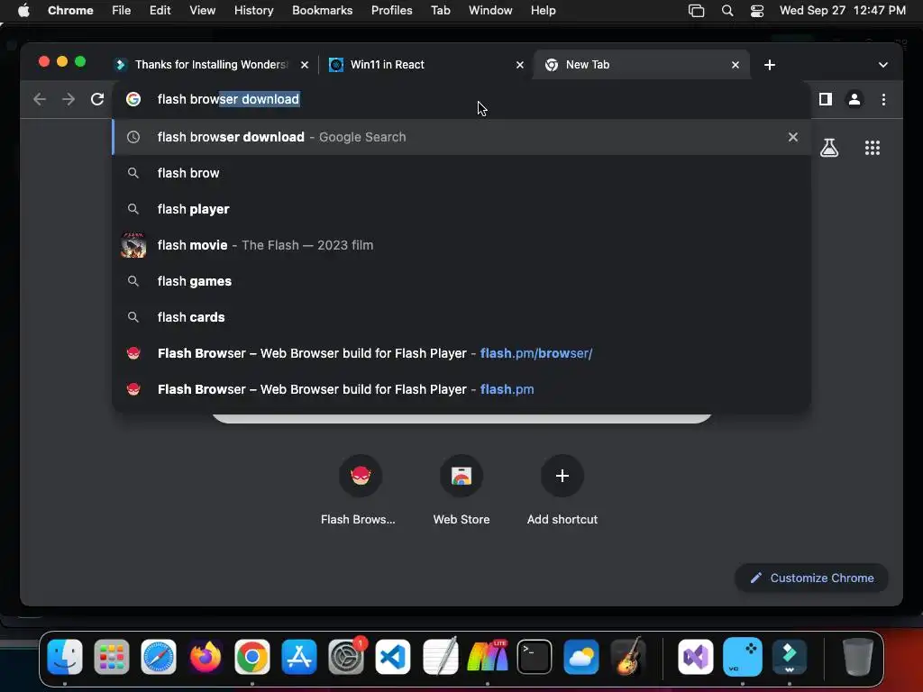The image size is (923, 692).
Task: Open the Profiles menu
Action: [391, 11]
